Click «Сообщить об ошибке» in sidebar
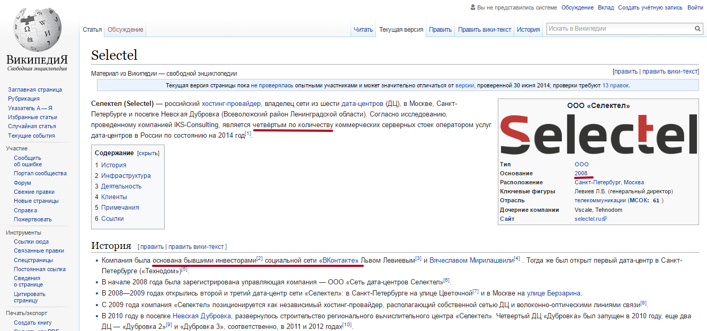This screenshot has height=331, width=707. (x=28, y=161)
